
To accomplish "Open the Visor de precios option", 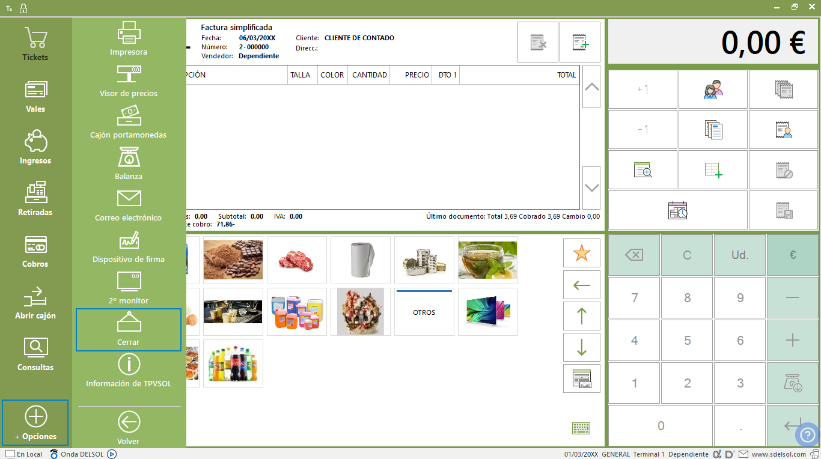I will 129,81.
